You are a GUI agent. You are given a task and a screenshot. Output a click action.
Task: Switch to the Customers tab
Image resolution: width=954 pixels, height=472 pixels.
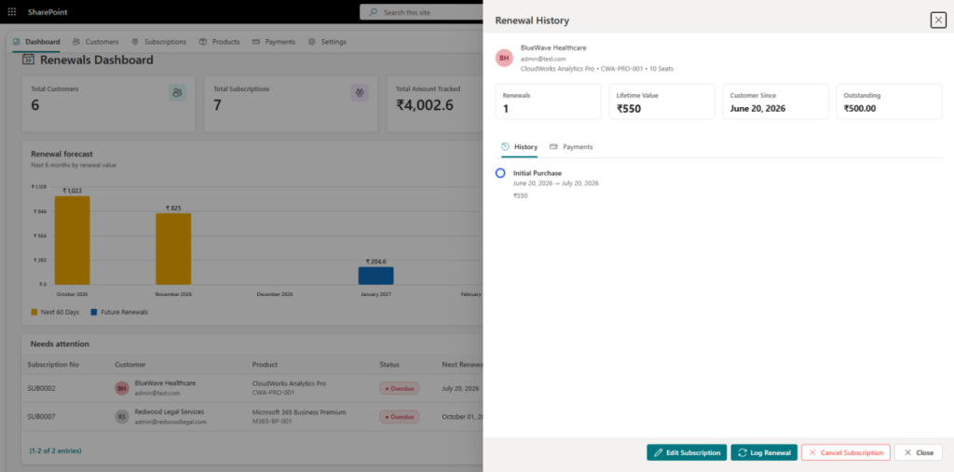pos(96,42)
